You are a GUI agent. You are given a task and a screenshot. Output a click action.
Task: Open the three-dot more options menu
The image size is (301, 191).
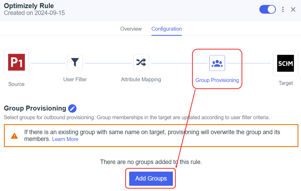[x=283, y=9]
